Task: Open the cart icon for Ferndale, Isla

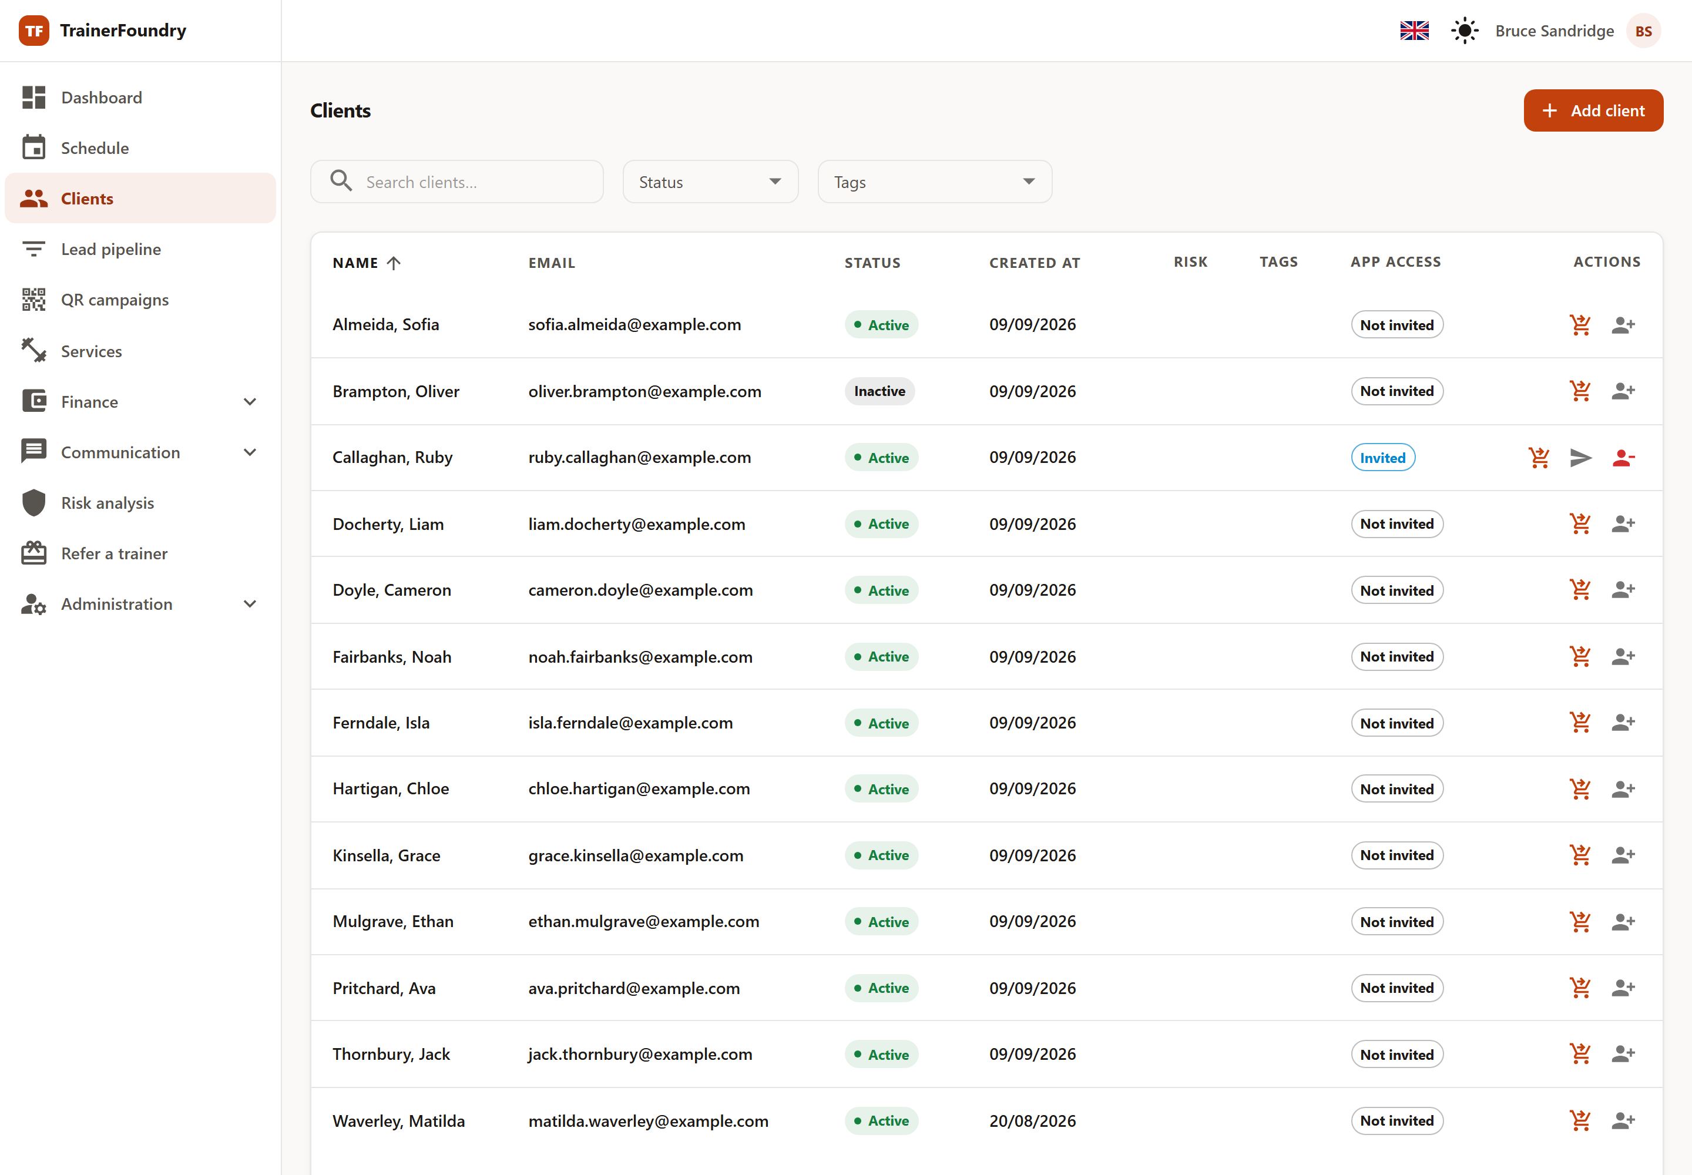Action: click(1580, 722)
